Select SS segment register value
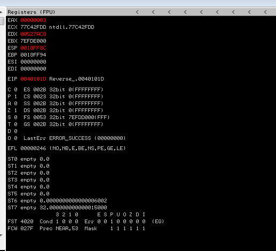 pos(40,104)
